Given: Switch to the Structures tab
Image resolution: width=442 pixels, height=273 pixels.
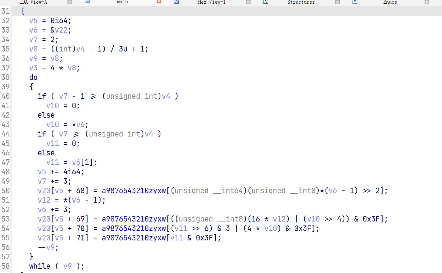Looking at the screenshot, I should coord(301,2).
